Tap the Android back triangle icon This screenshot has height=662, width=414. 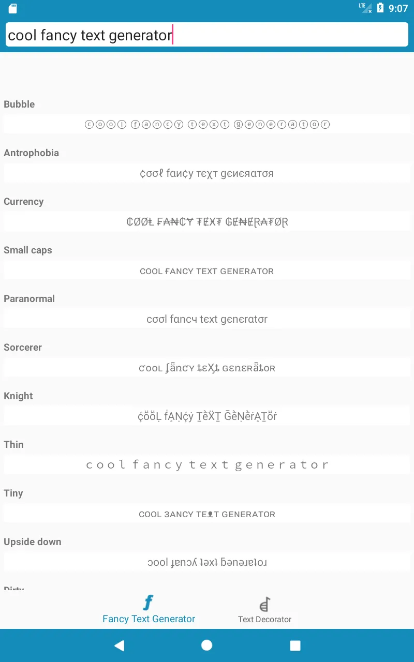119,645
